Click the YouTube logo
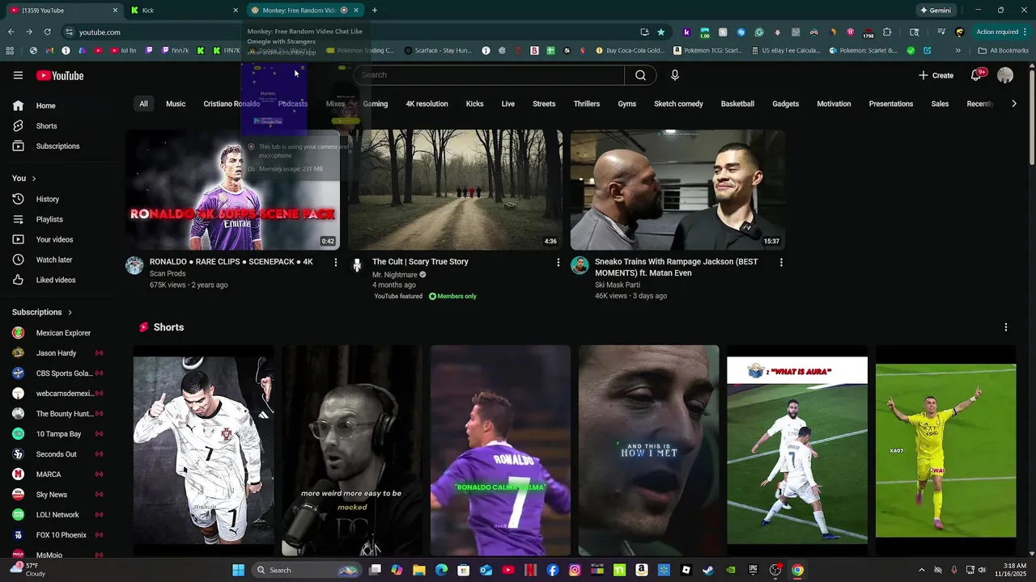 60,75
